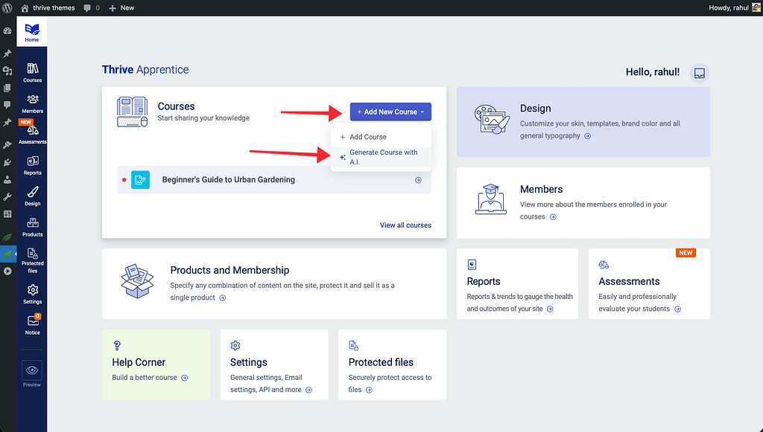763x432 pixels.
Task: Open the Design card arrow link
Action: pos(588,136)
